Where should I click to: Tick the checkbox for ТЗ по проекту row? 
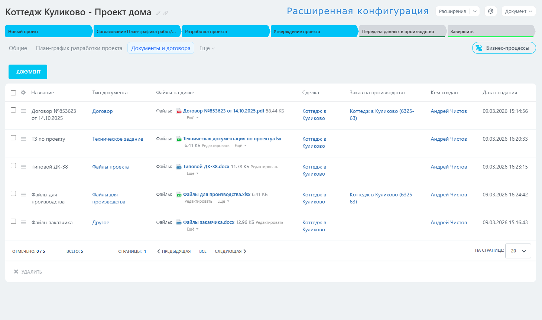13,138
